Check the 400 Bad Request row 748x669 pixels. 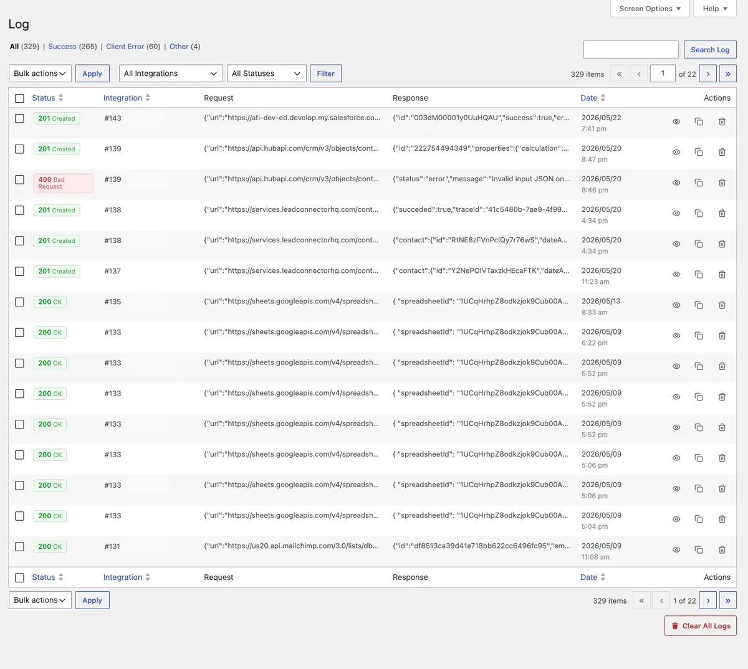click(19, 179)
